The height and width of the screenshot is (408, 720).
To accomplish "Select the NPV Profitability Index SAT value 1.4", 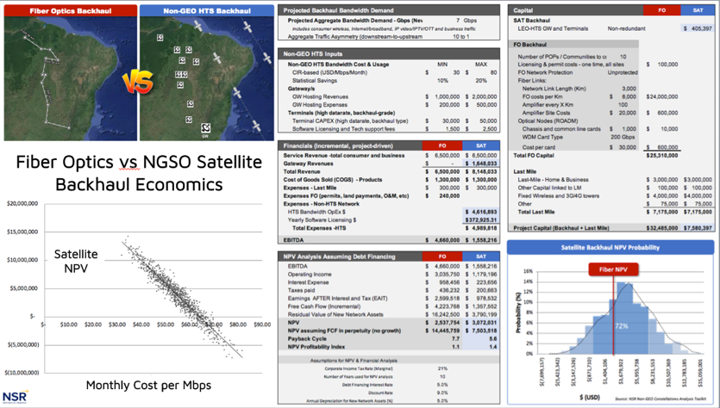I will tap(493, 347).
